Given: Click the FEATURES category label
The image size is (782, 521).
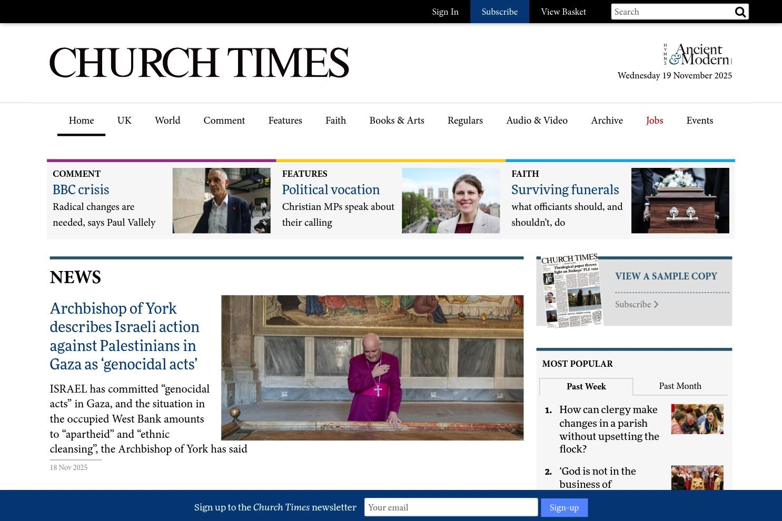Looking at the screenshot, I should [304, 174].
